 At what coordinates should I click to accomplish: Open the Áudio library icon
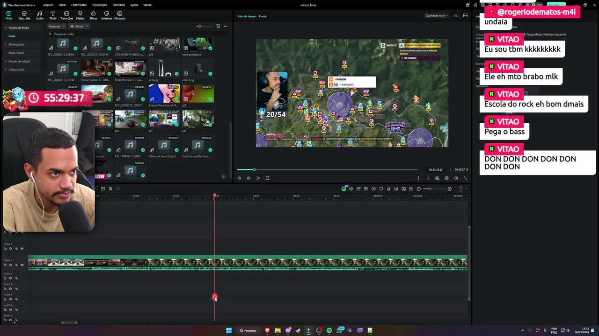pyautogui.click(x=39, y=15)
